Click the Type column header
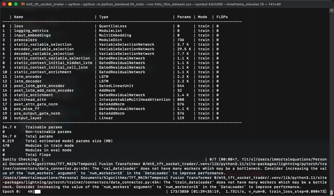 coord(103,17)
